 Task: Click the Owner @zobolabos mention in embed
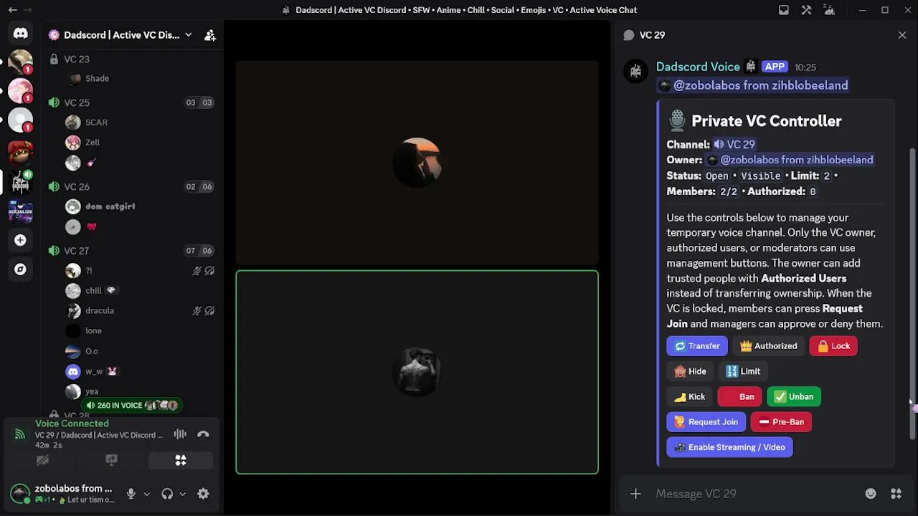click(790, 160)
